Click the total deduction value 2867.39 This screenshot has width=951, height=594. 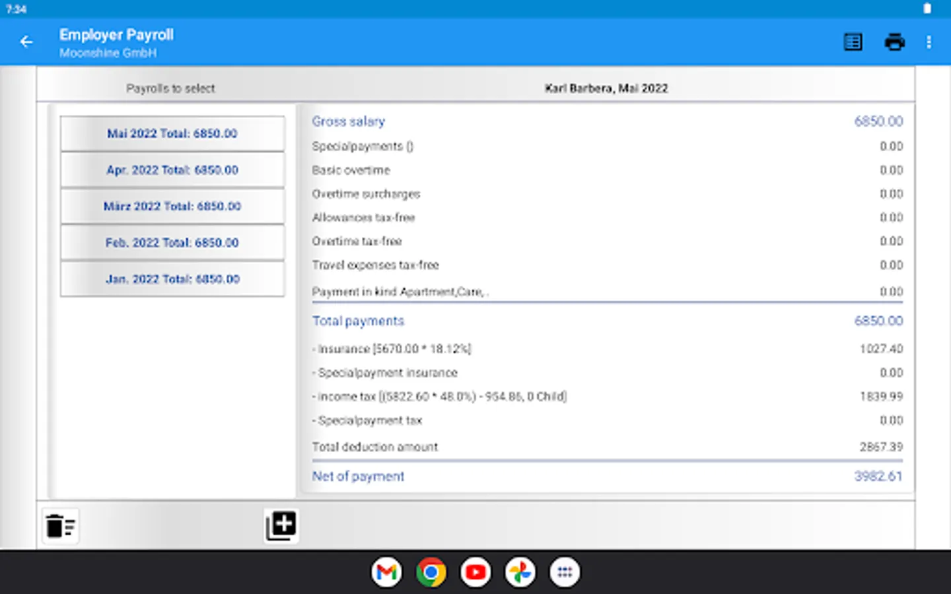click(x=881, y=447)
